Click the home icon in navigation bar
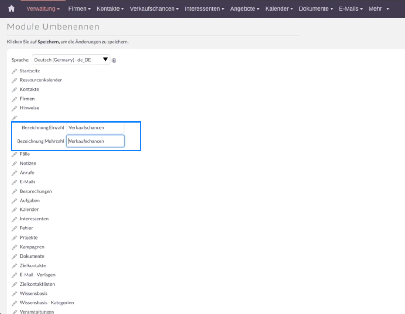Screen dimensions: 405x314 (x=11, y=9)
